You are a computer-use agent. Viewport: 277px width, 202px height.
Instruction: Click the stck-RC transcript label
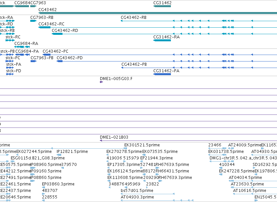13,37
